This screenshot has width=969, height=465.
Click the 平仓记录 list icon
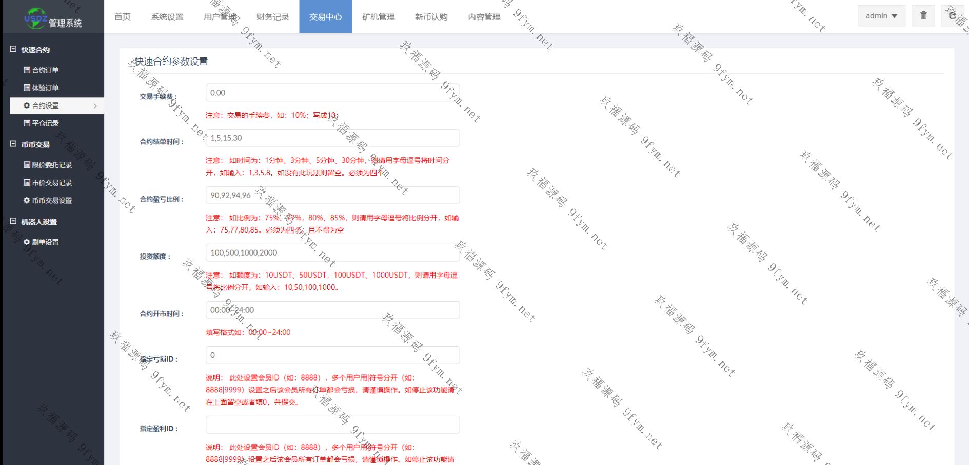click(x=27, y=123)
